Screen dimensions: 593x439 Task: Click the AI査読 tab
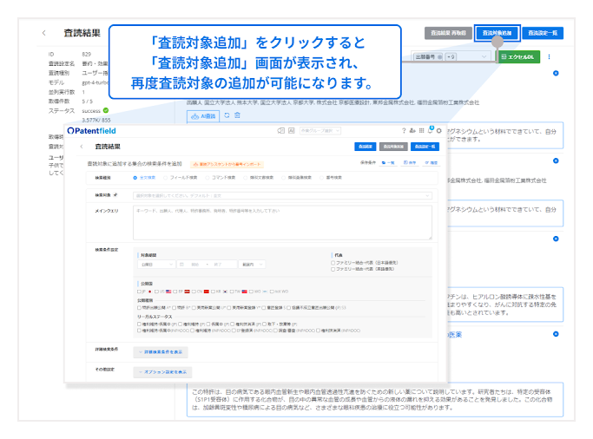click(x=202, y=115)
